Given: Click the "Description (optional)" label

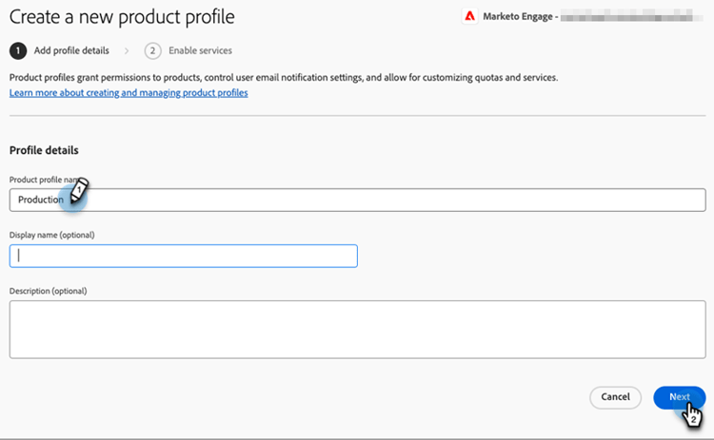Looking at the screenshot, I should pyautogui.click(x=49, y=290).
